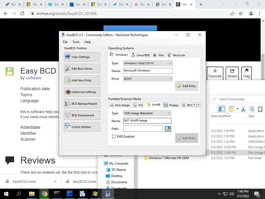
Task: Open Advanced Settings in EasyBCD
Action: 82,92
